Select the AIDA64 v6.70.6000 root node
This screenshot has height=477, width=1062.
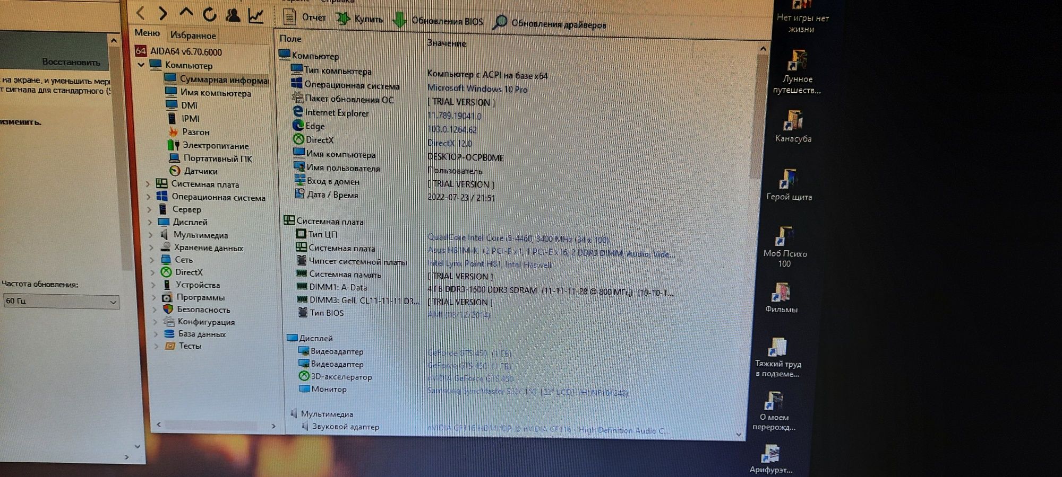[178, 51]
